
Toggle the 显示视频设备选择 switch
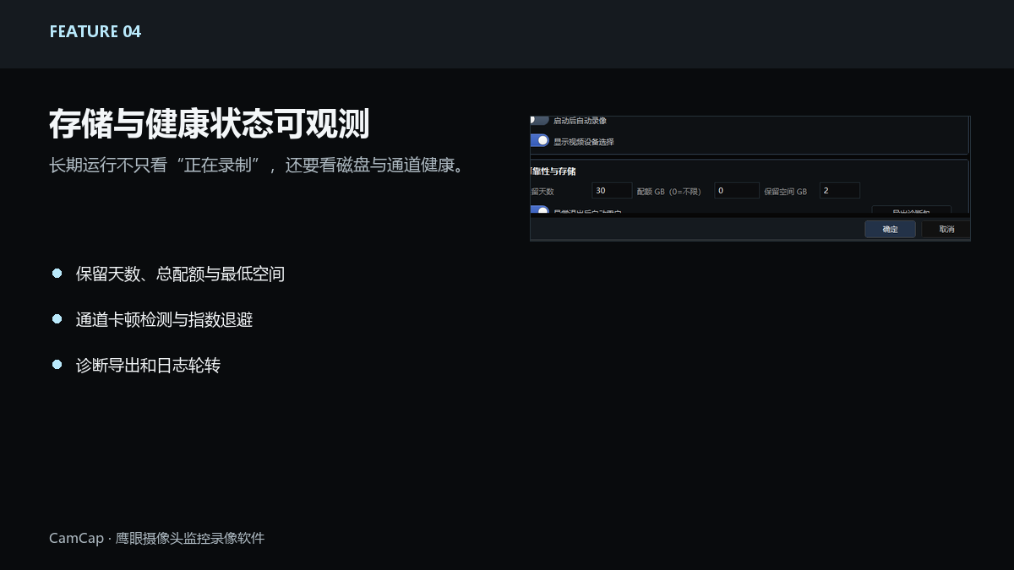[540, 141]
